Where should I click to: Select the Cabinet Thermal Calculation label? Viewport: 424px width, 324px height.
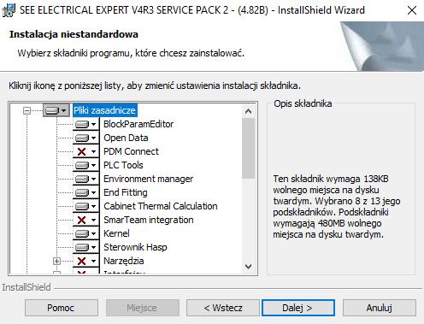pos(161,206)
